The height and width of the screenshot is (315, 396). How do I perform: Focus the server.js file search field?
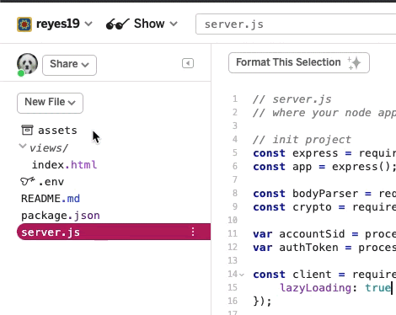coord(296,24)
